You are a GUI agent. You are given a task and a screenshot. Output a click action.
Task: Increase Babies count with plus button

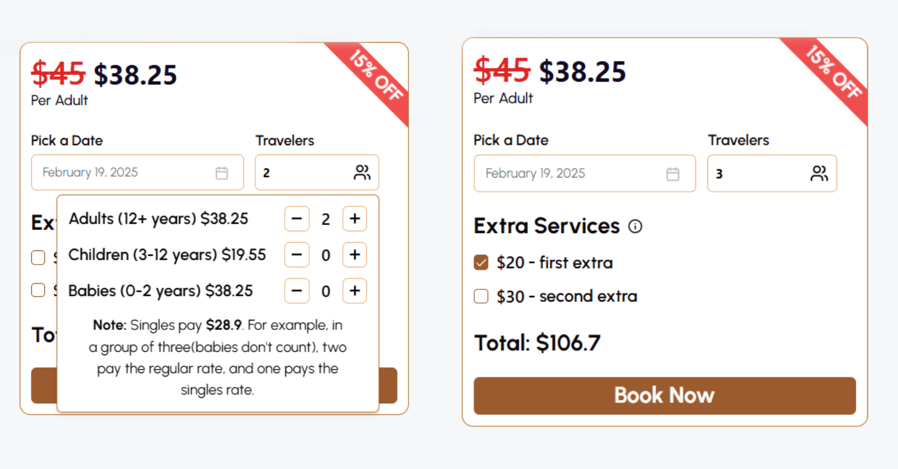355,291
